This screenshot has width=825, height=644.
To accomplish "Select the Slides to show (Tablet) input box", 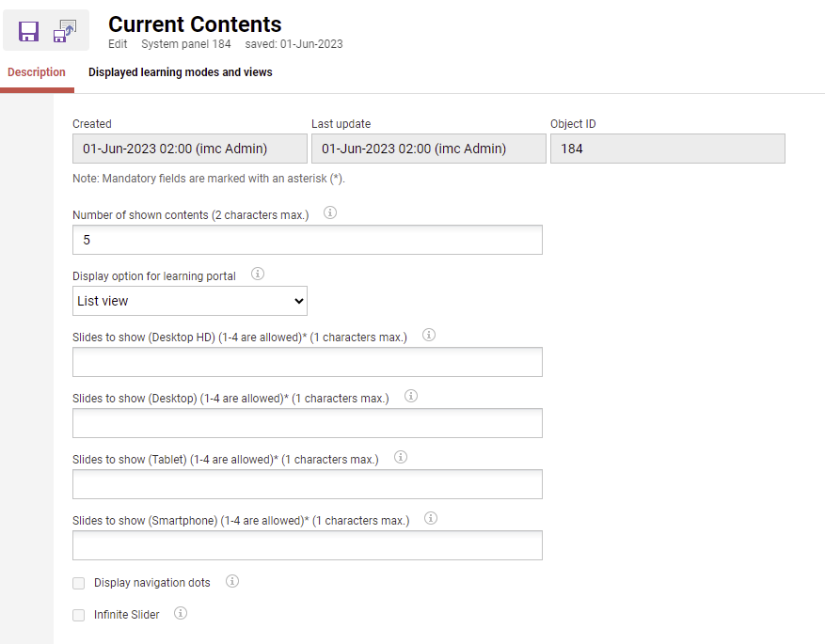I will click(308, 484).
